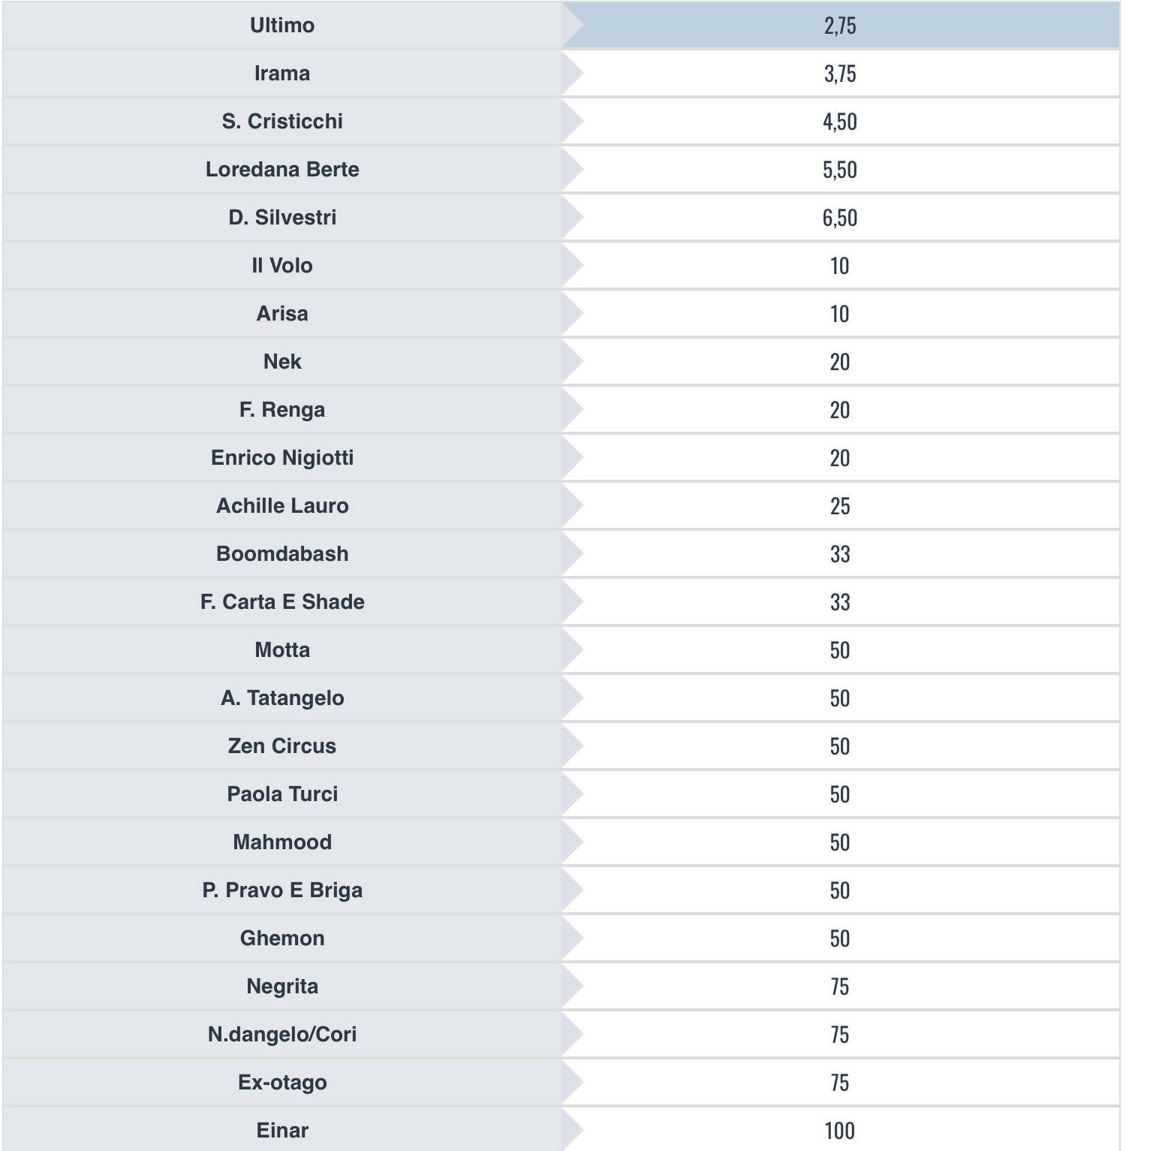Pick the odds of 50 for Mahmood
This screenshot has width=1153, height=1151.
(840, 842)
